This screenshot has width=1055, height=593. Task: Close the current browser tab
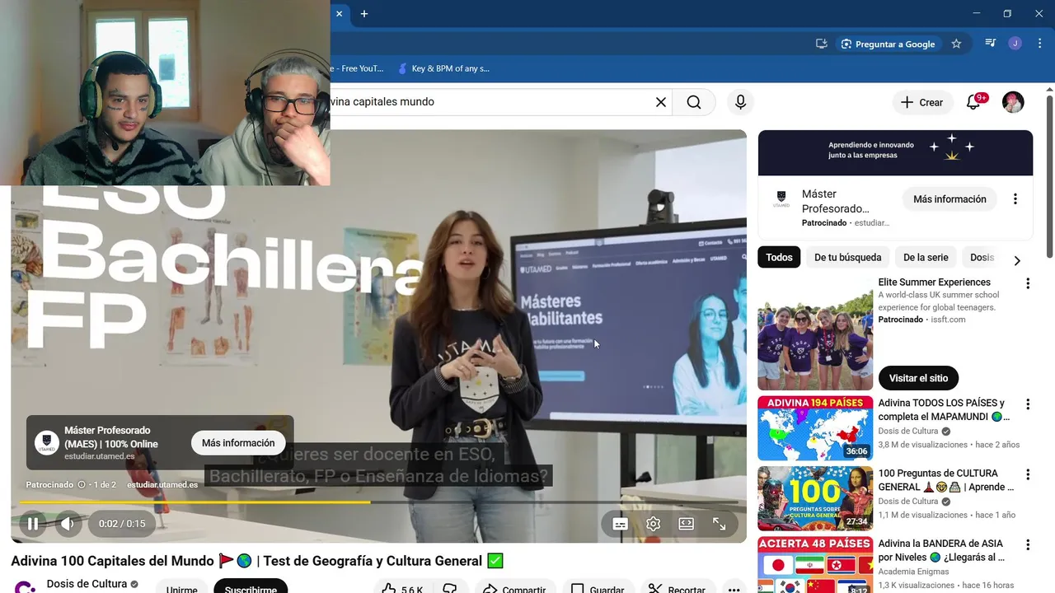pos(339,14)
